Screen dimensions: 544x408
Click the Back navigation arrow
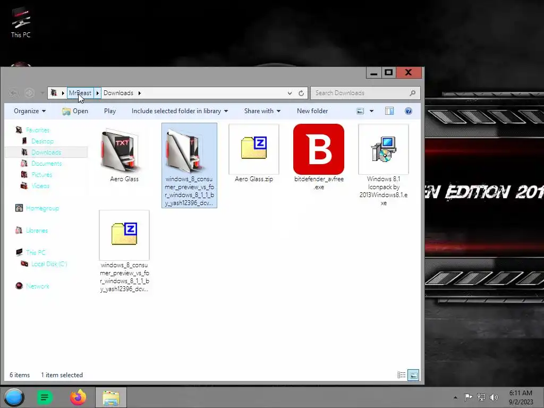pyautogui.click(x=14, y=93)
